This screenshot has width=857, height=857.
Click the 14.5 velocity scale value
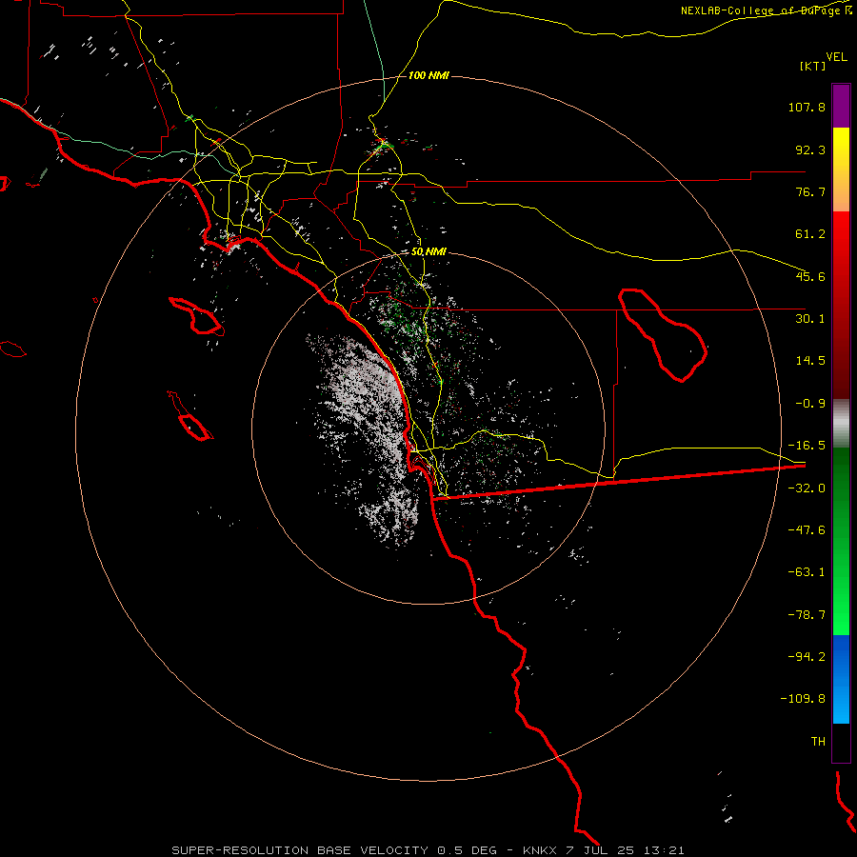[810, 361]
